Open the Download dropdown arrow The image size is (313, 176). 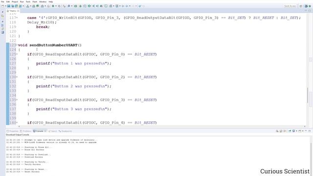click(31, 6)
